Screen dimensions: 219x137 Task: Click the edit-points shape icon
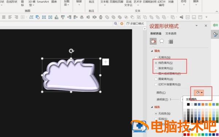tap(31, 17)
